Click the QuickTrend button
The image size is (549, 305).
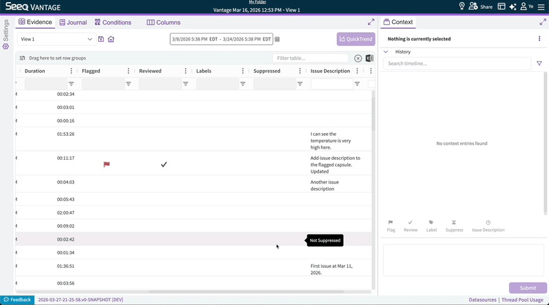tap(355, 39)
